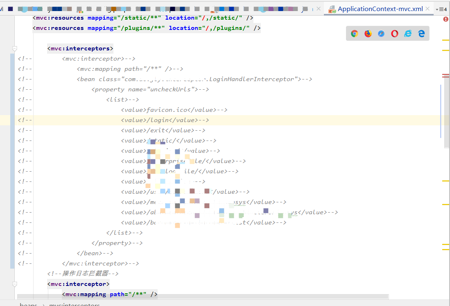Place cursor on /static/** resources mapping line
The width and height of the screenshot is (450, 306).
click(x=143, y=18)
